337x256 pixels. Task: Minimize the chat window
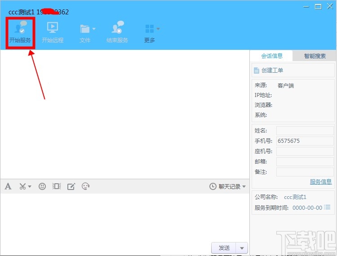click(306, 7)
